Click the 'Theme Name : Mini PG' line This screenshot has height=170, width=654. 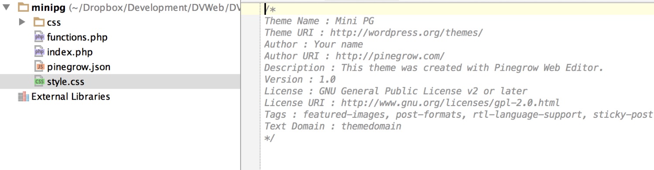(319, 21)
